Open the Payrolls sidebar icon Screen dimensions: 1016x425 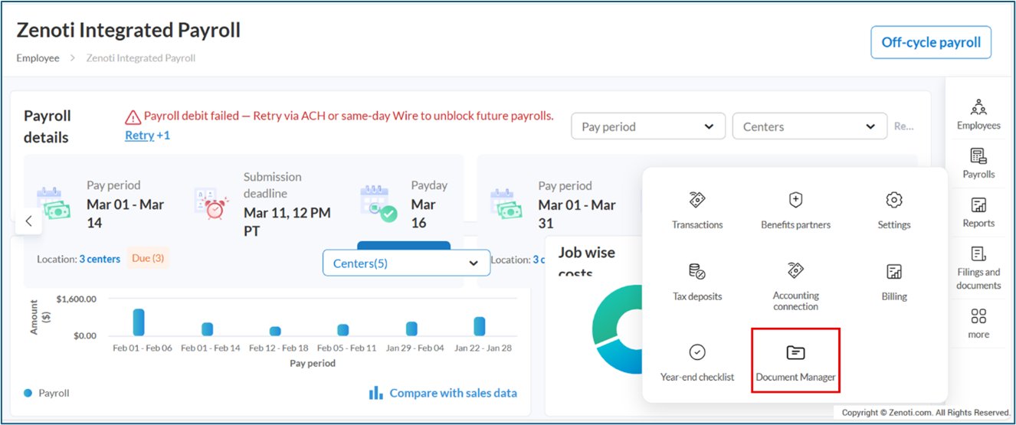(978, 156)
